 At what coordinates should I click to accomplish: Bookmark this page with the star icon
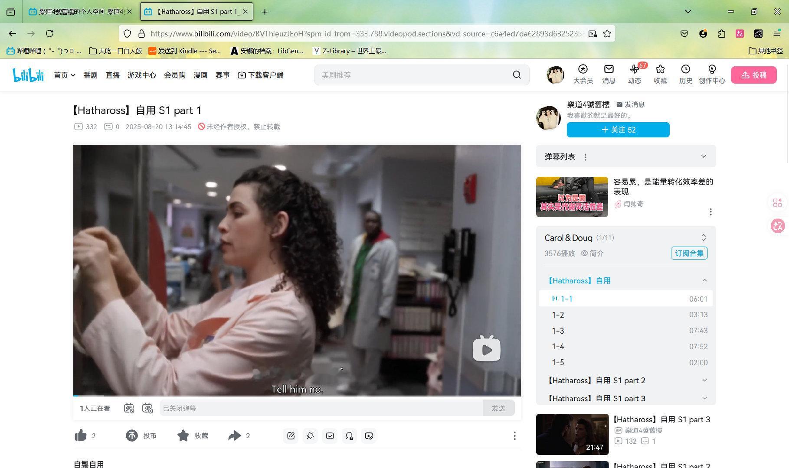coord(607,34)
